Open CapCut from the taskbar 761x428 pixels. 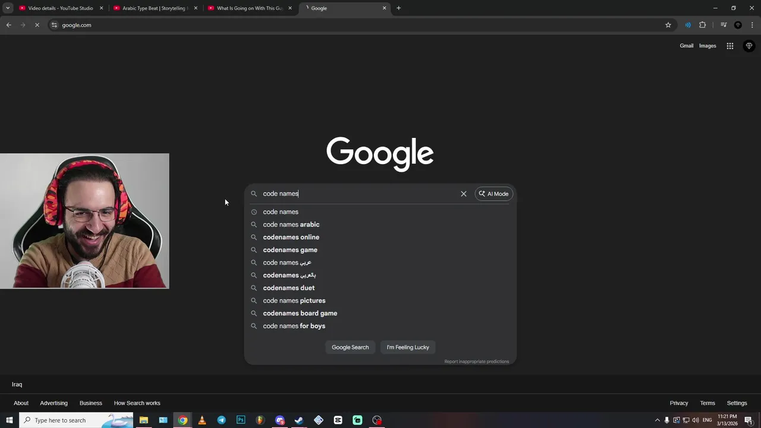click(338, 420)
